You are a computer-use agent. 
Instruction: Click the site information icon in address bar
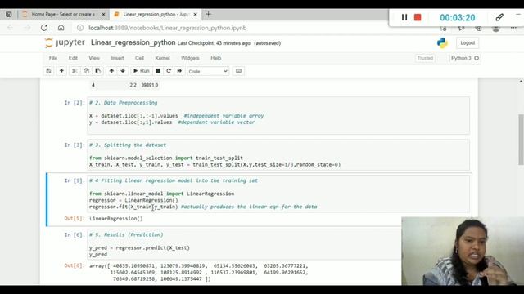tap(80, 28)
